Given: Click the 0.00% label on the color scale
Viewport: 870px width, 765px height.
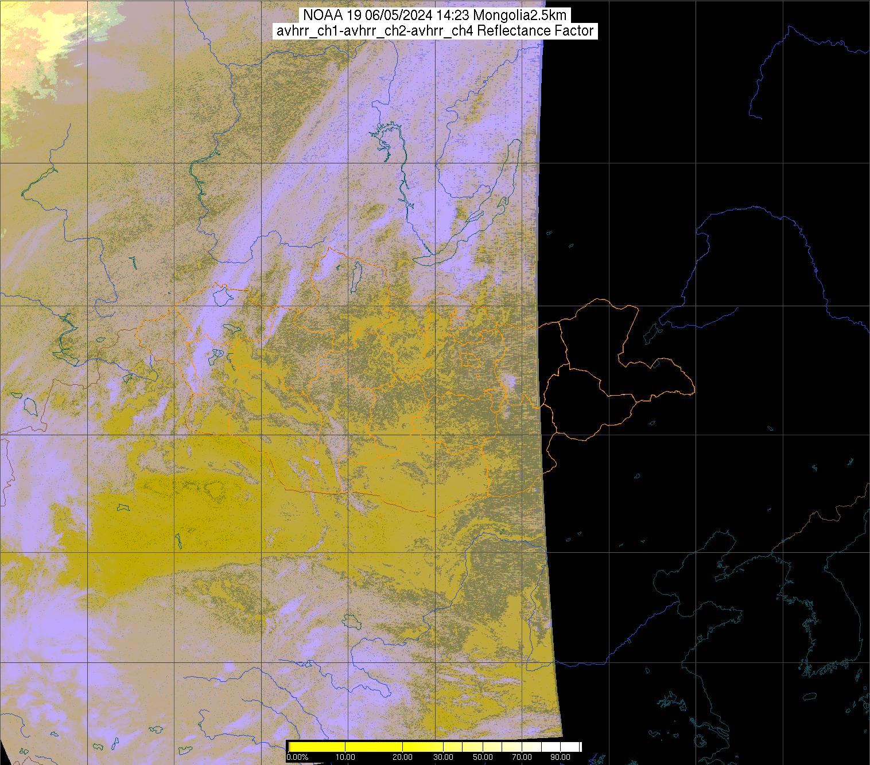Looking at the screenshot, I should tap(297, 758).
